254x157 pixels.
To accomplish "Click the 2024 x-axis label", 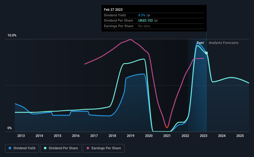I will point(222,136).
